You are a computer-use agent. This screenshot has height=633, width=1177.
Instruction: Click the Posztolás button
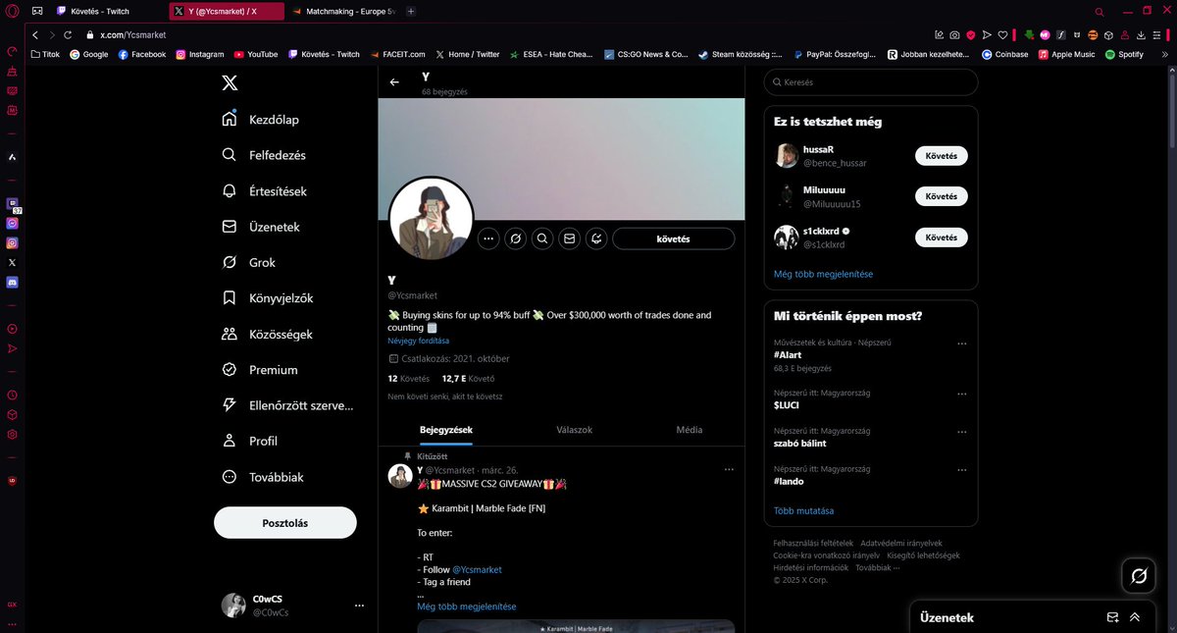285,523
